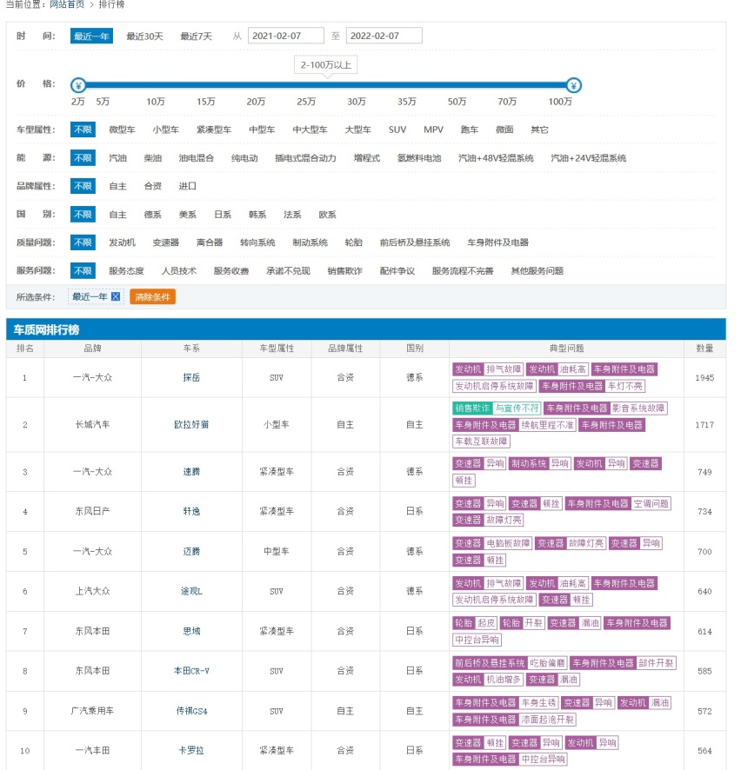Image resolution: width=741 pixels, height=770 pixels.
Task: Pick 美系 country filter
Action: click(x=188, y=215)
